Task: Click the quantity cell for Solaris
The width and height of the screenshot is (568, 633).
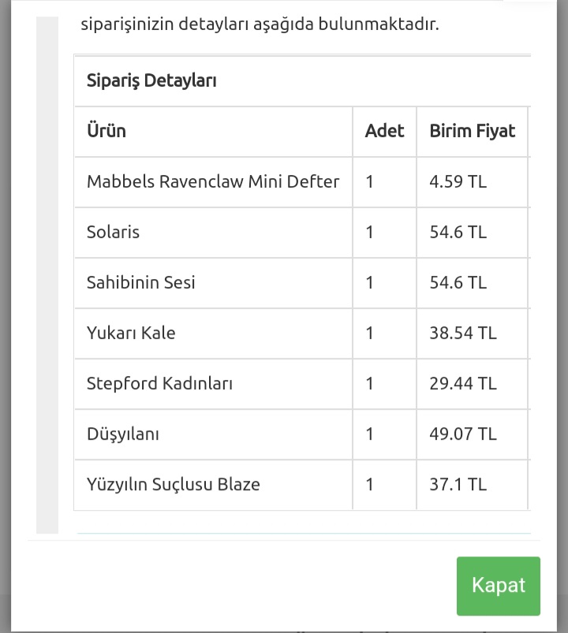Action: [370, 232]
